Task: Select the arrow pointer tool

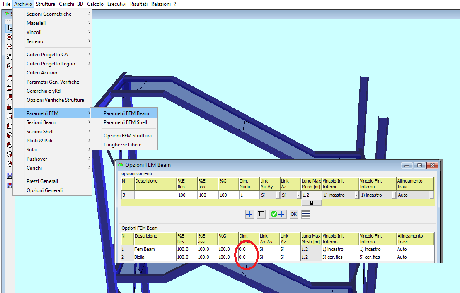Action: (x=10, y=28)
